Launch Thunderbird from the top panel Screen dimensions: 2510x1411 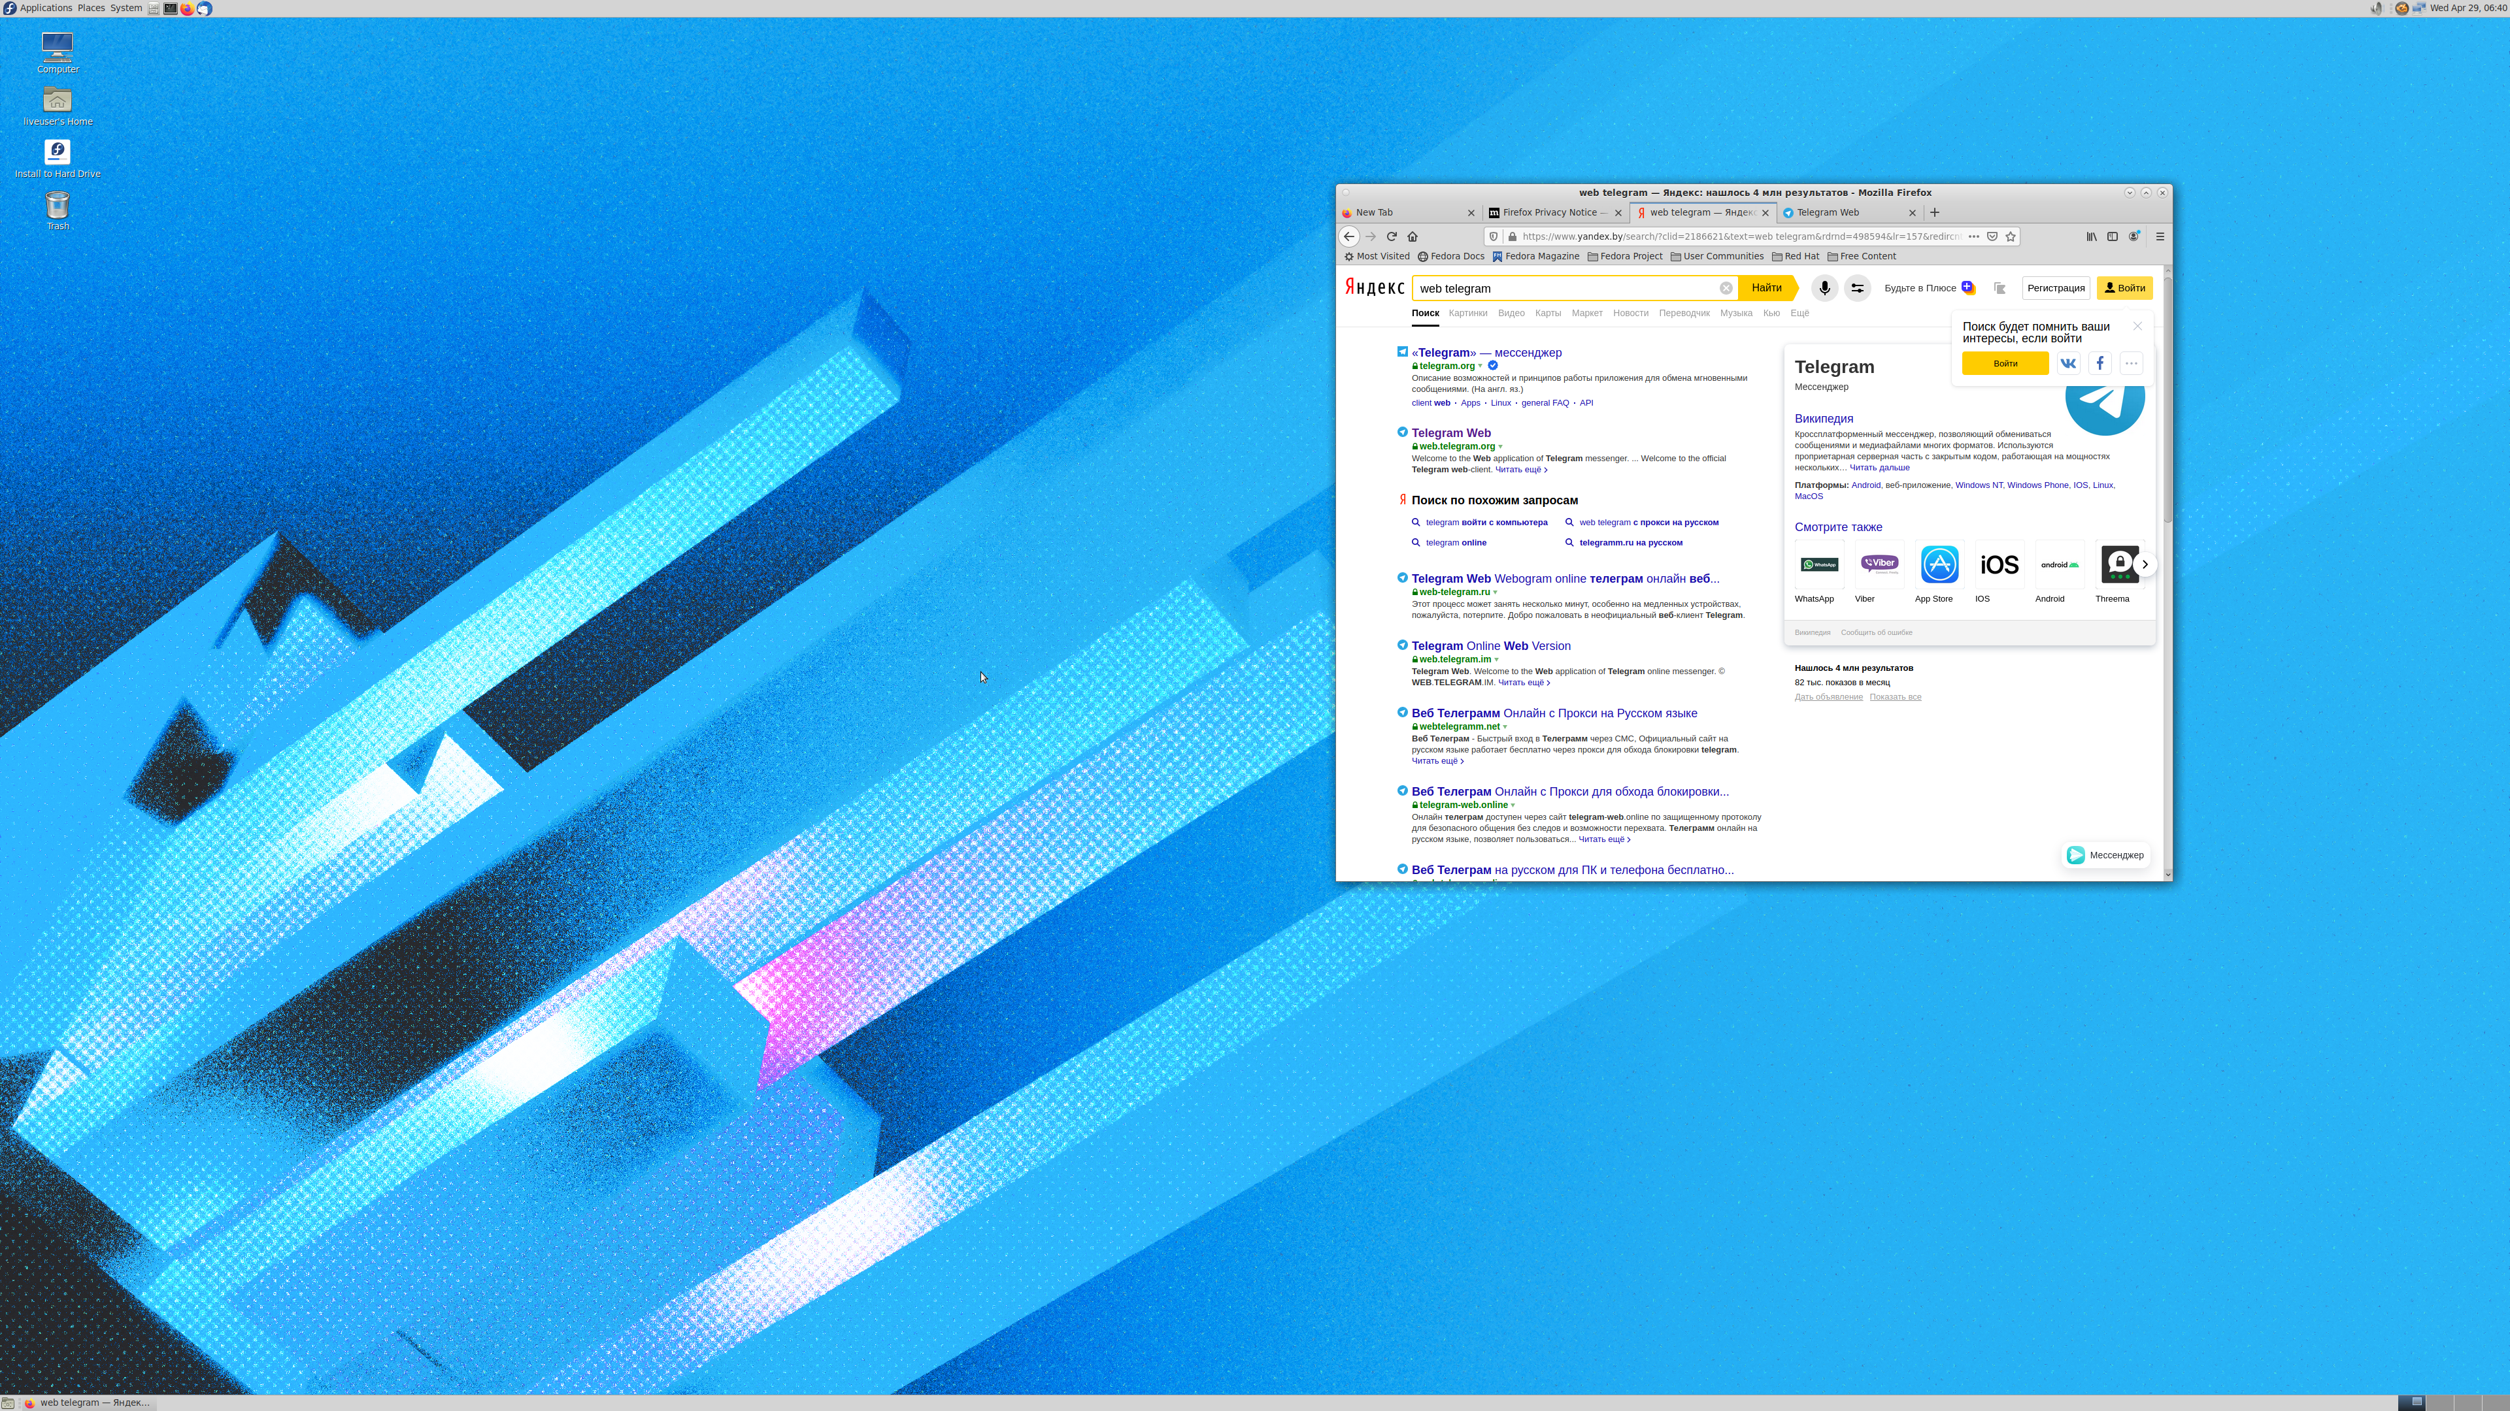tap(205, 8)
